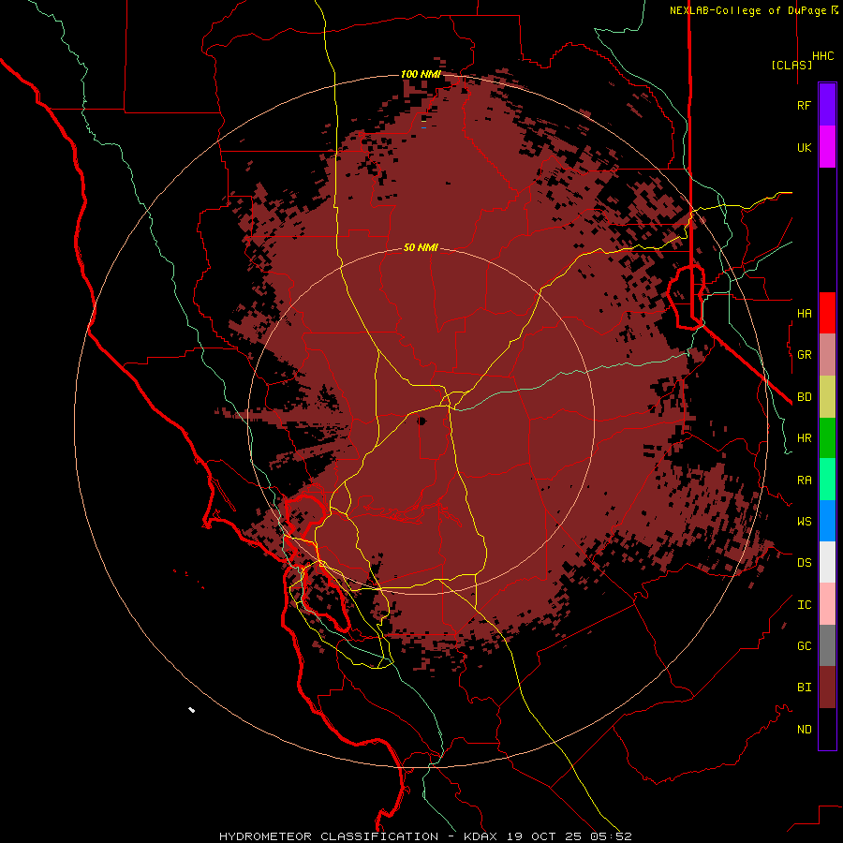843x843 pixels.
Task: Click the BI legend label
Action: (x=804, y=688)
